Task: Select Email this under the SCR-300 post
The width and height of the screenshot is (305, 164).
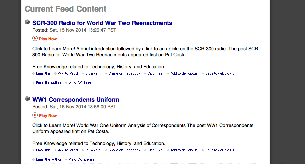Action: point(43,73)
